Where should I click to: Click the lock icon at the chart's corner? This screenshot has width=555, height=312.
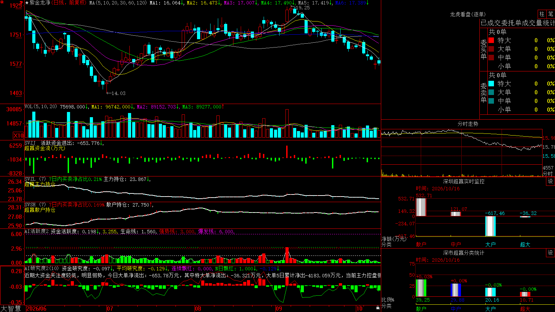pos(378,308)
